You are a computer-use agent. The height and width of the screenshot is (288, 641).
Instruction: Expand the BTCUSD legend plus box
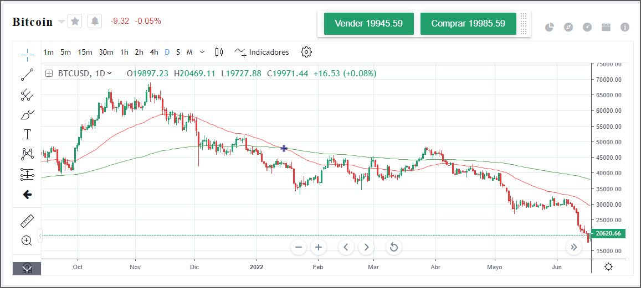click(x=49, y=74)
